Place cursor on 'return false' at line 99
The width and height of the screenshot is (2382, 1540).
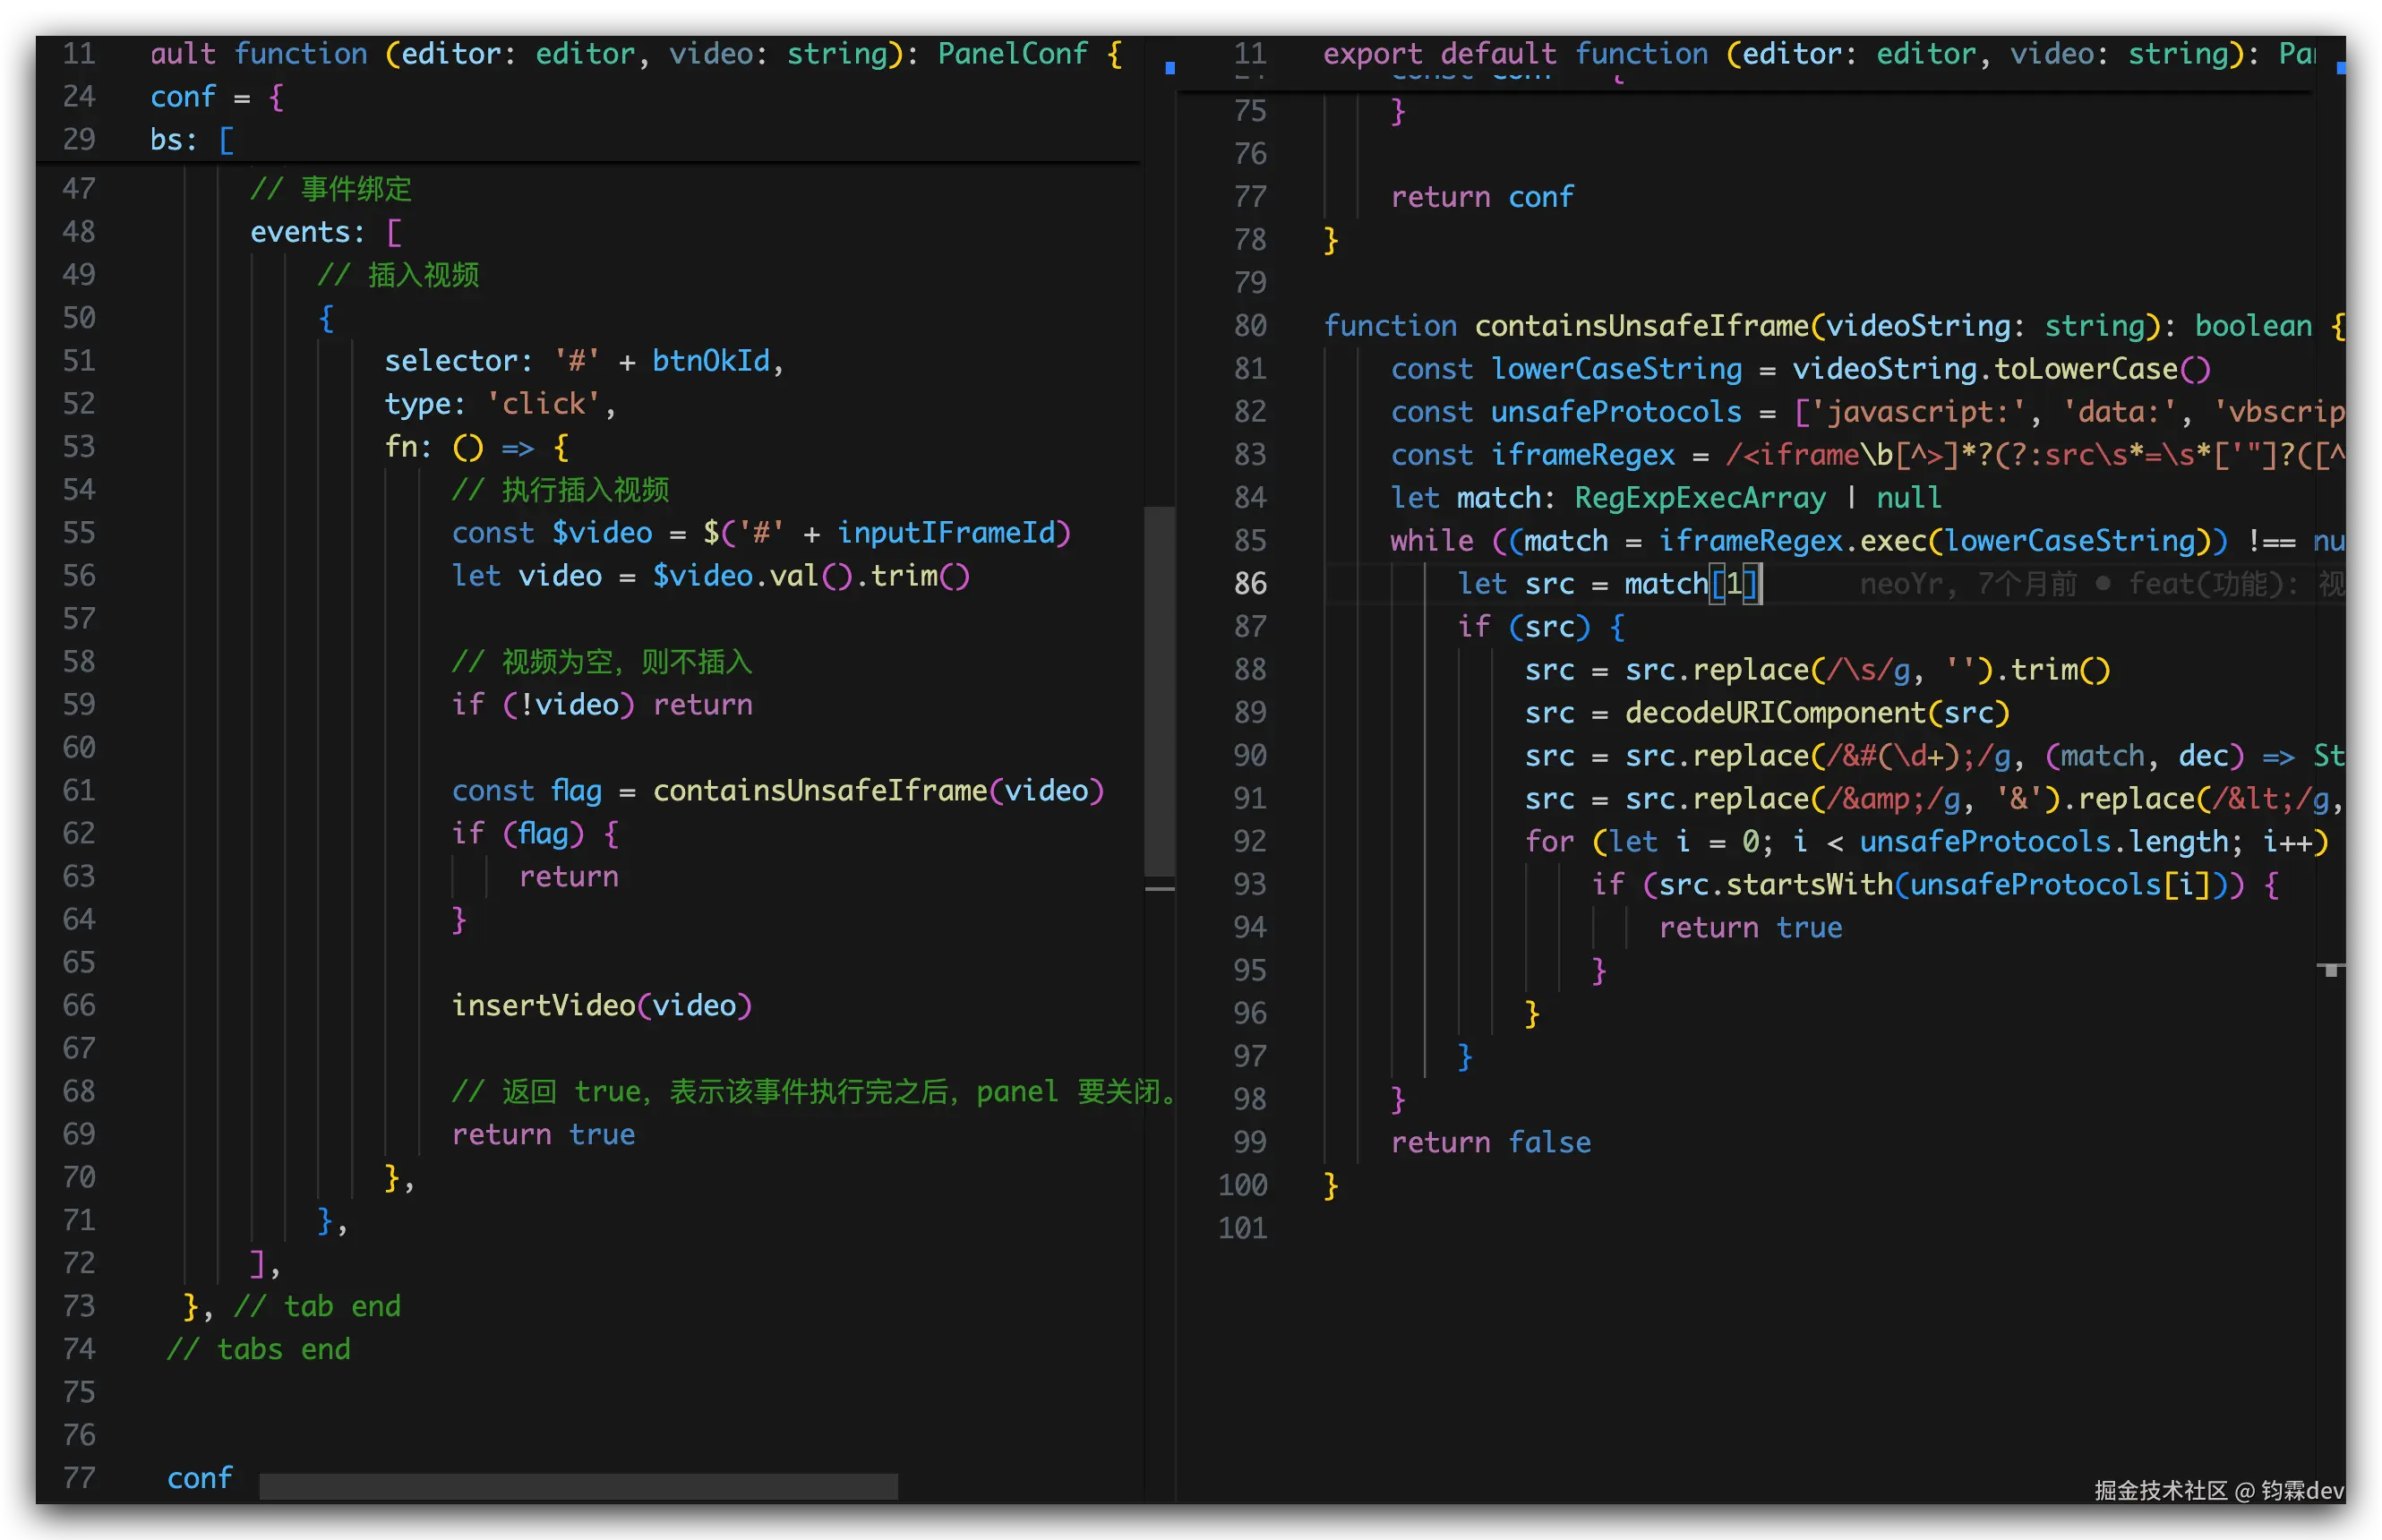point(1490,1142)
